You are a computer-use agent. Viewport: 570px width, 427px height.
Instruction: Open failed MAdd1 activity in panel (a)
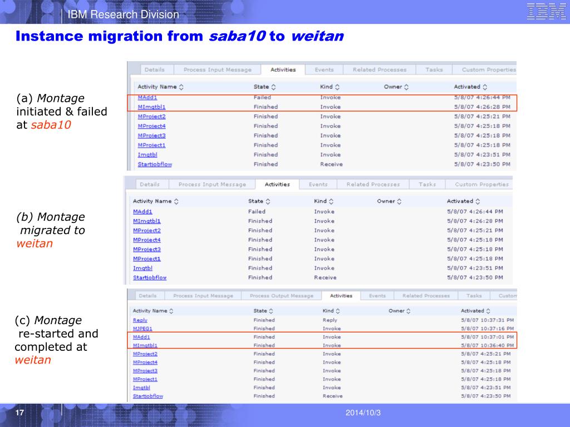click(147, 97)
